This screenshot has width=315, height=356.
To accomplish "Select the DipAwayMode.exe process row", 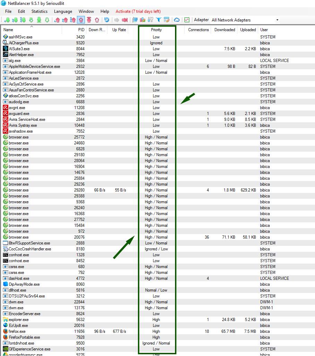I will click(157, 284).
